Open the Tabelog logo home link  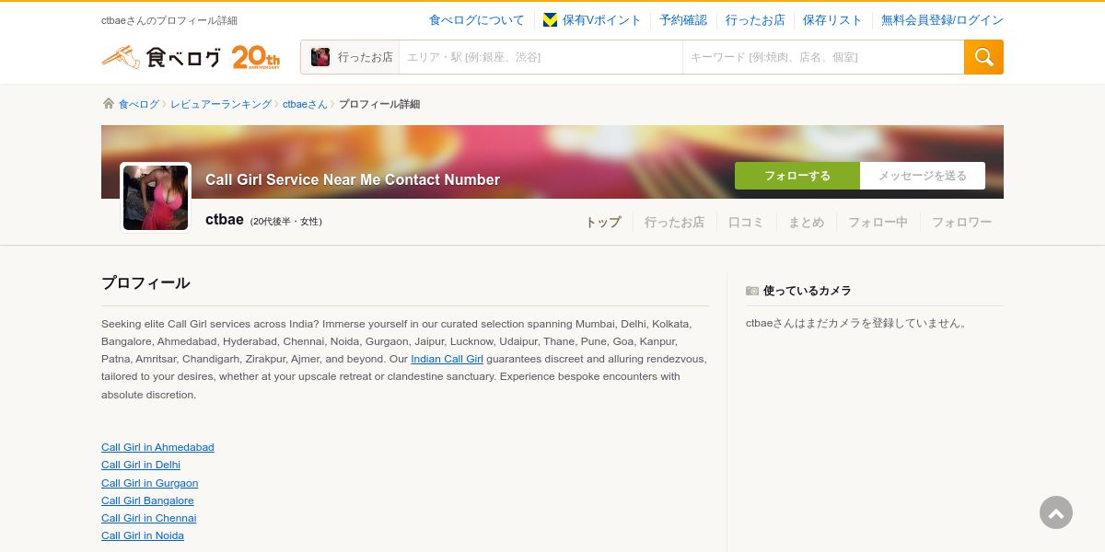point(161,57)
